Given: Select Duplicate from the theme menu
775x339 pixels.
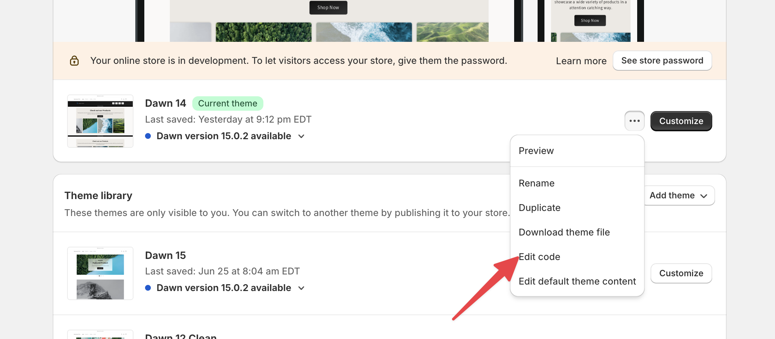Looking at the screenshot, I should tap(539, 208).
